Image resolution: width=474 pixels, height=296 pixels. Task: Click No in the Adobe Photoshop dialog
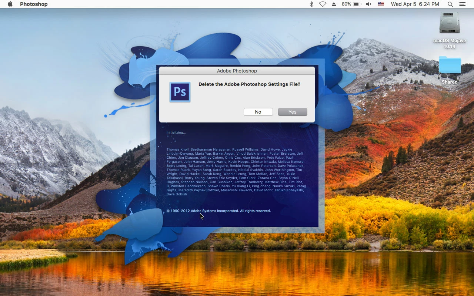click(x=258, y=112)
